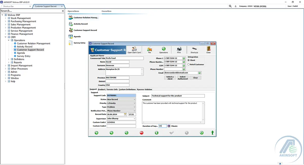Open the Supervisor dropdown John Dhump

tap(121, 118)
